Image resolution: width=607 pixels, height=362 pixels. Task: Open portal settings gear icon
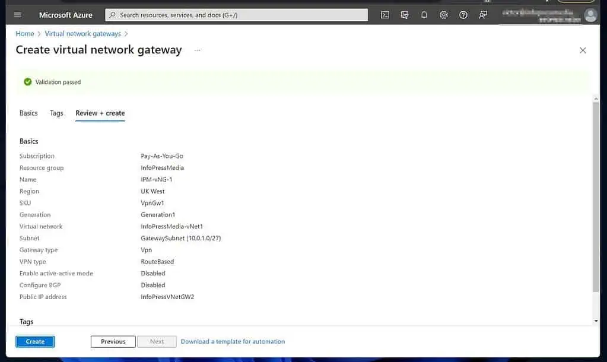pos(444,15)
